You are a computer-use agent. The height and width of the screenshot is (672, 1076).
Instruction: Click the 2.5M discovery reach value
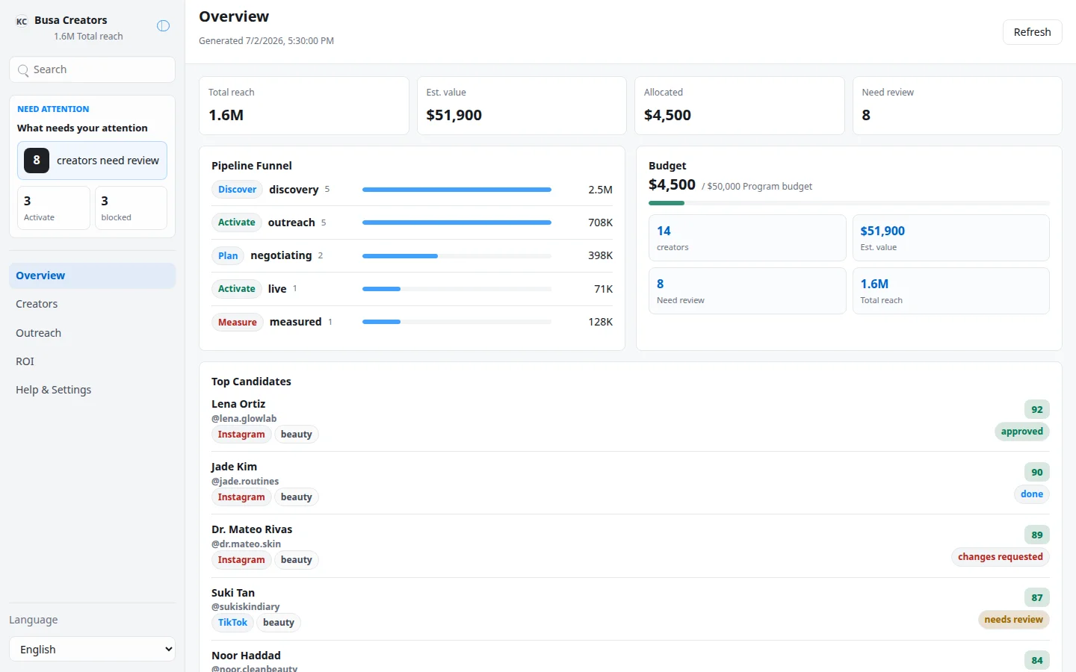pos(600,190)
